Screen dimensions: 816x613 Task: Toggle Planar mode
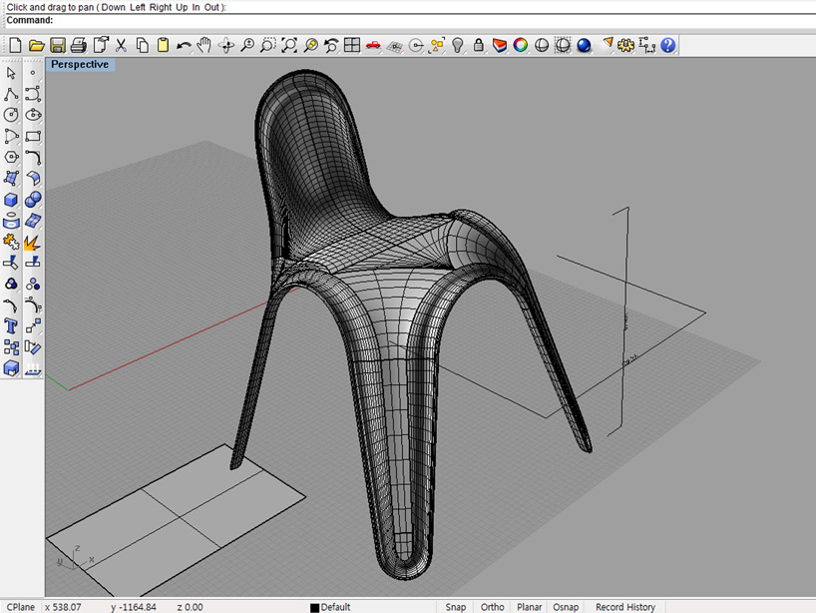pyautogui.click(x=530, y=607)
